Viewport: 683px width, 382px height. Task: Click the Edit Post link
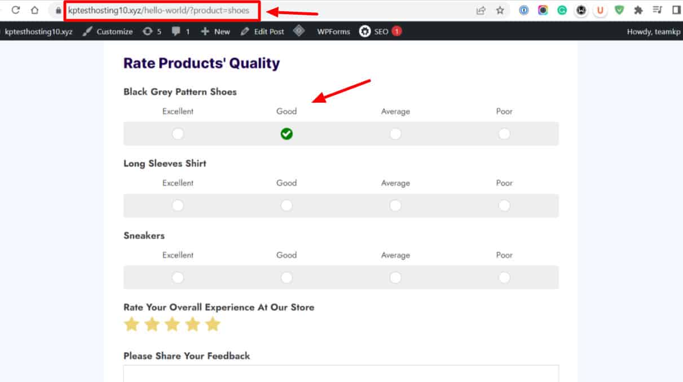coord(262,32)
